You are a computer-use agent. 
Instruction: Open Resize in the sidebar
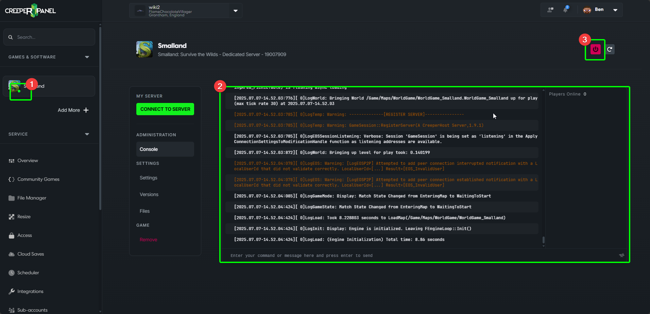24,217
